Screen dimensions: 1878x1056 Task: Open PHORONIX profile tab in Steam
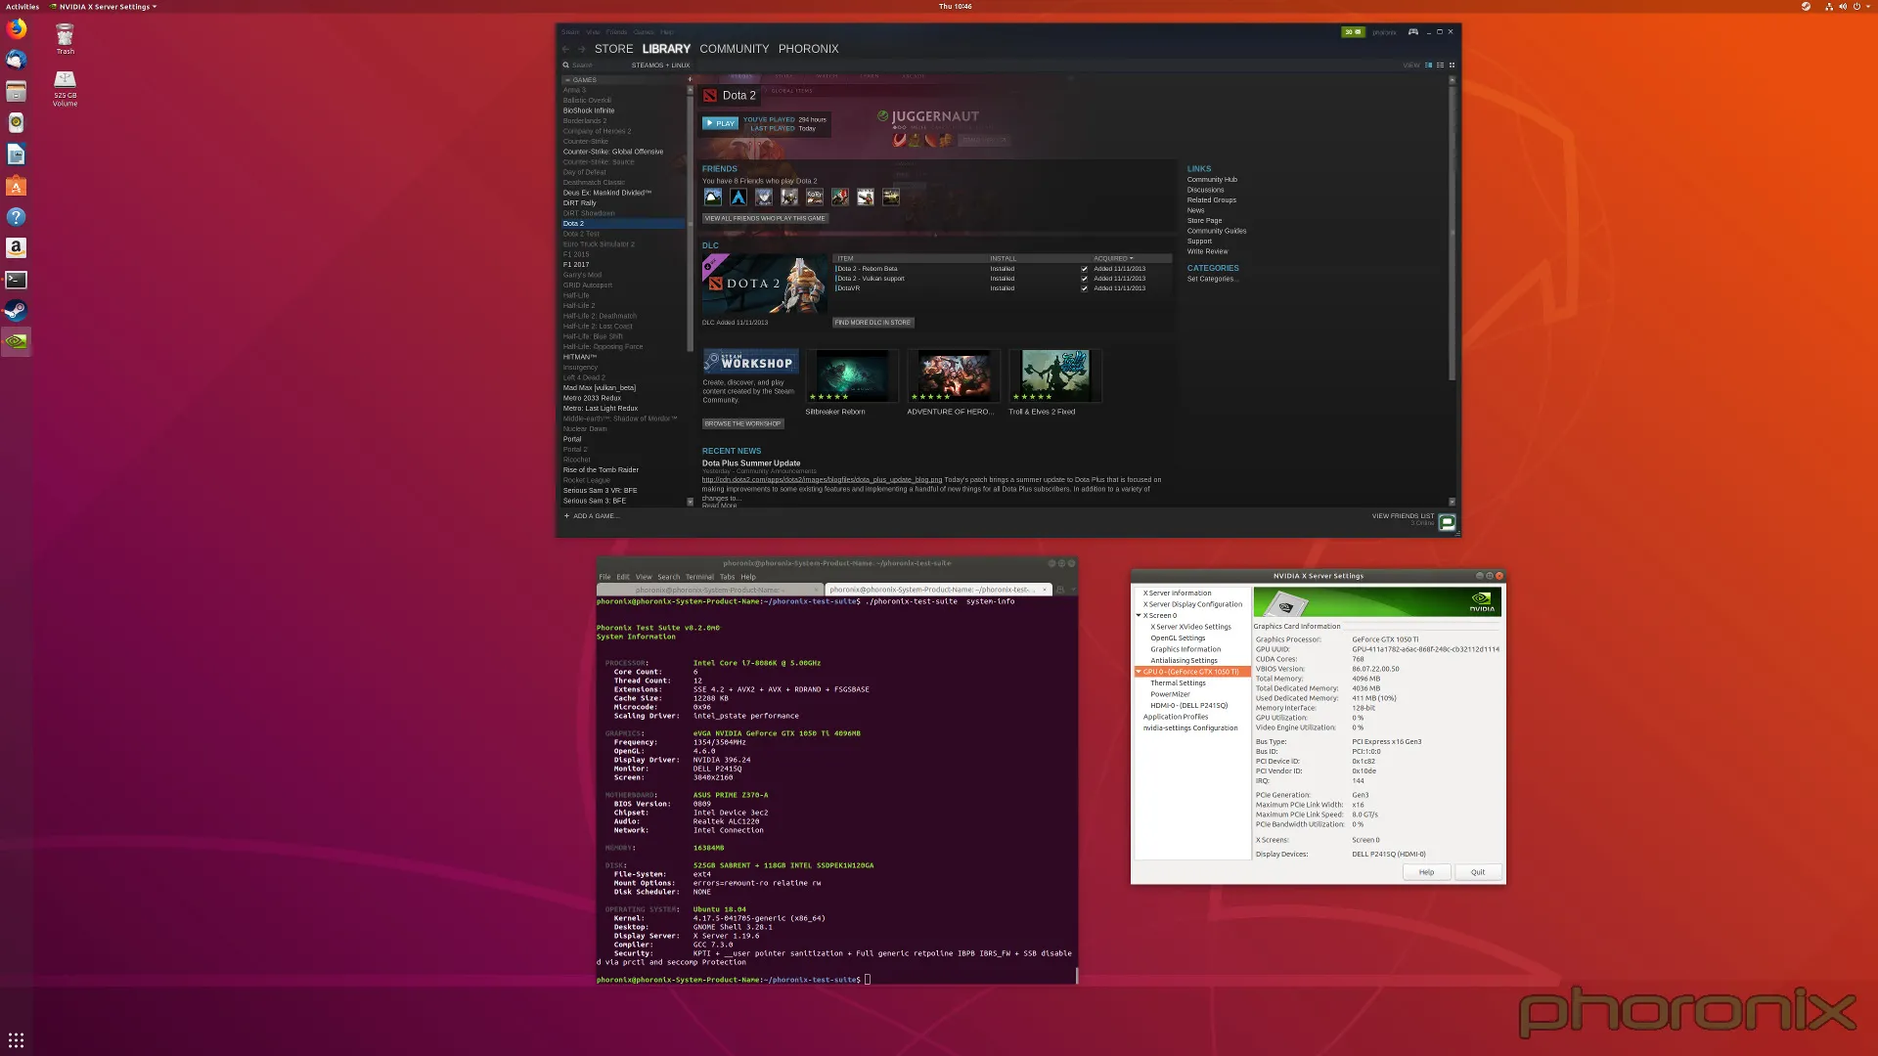point(808,49)
